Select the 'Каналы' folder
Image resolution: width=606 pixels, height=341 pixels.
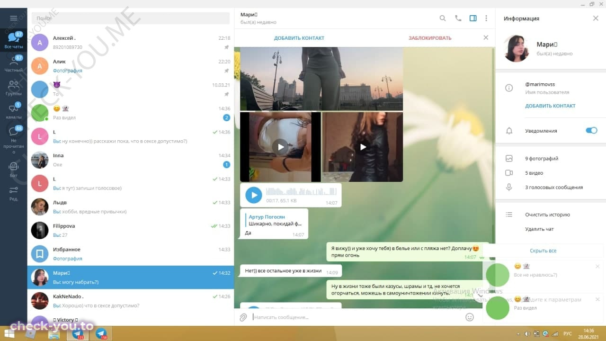13,111
